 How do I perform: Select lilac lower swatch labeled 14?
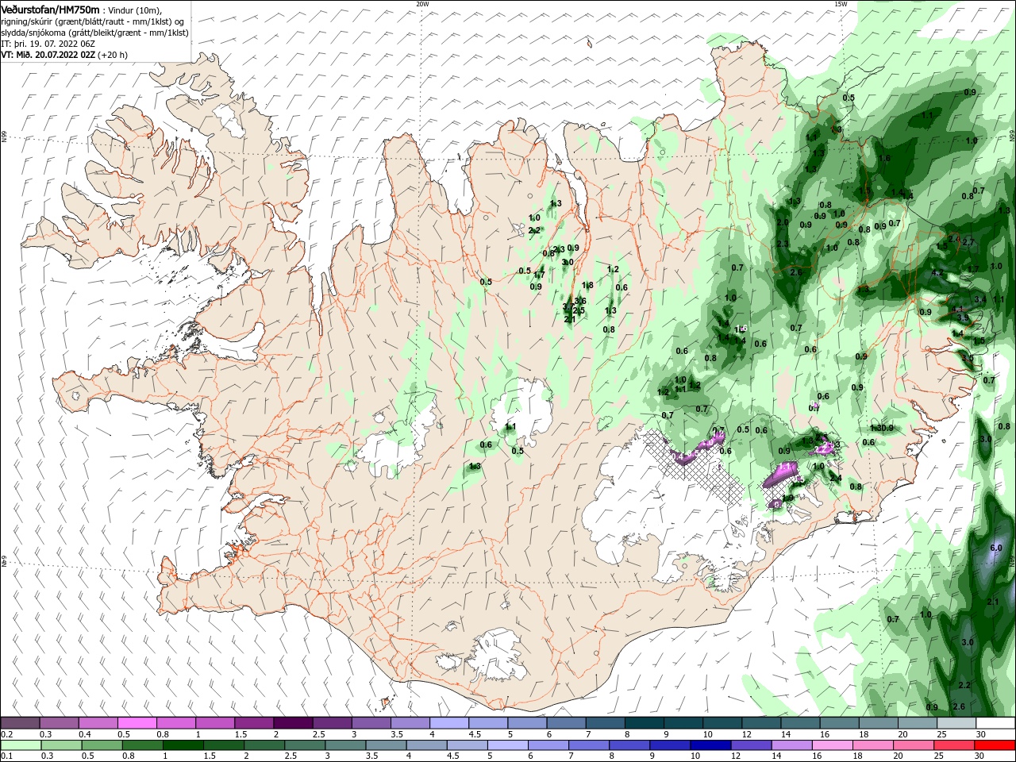[x=792, y=745]
